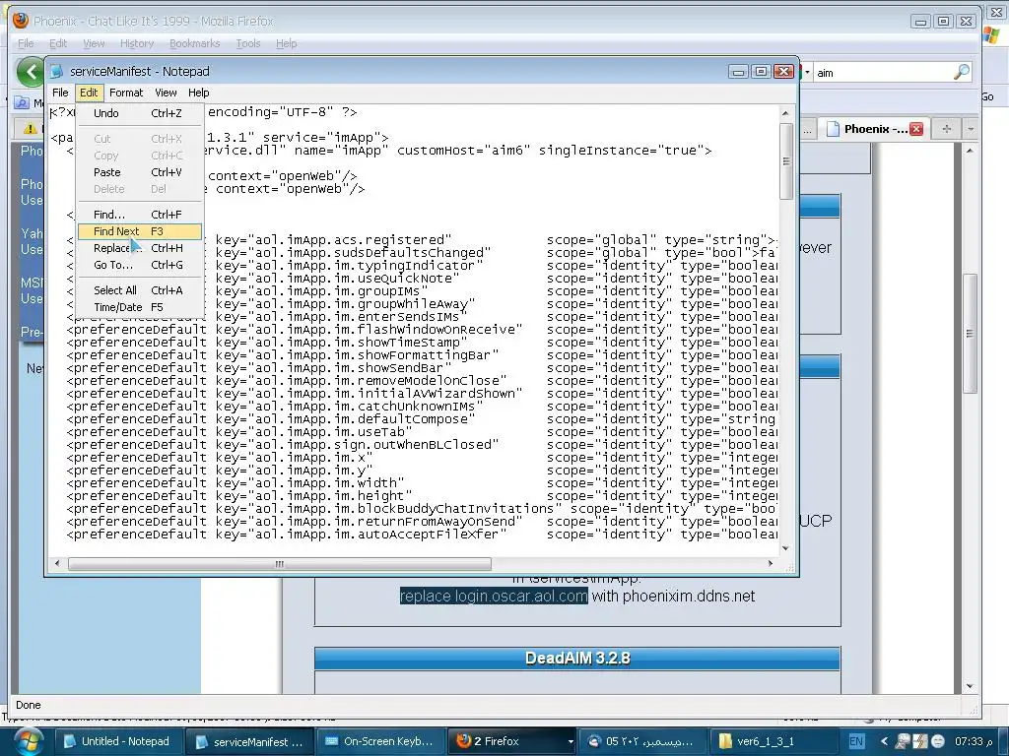Open Firefox Bookmarks menu
Screen dimensions: 1009x756
point(194,43)
